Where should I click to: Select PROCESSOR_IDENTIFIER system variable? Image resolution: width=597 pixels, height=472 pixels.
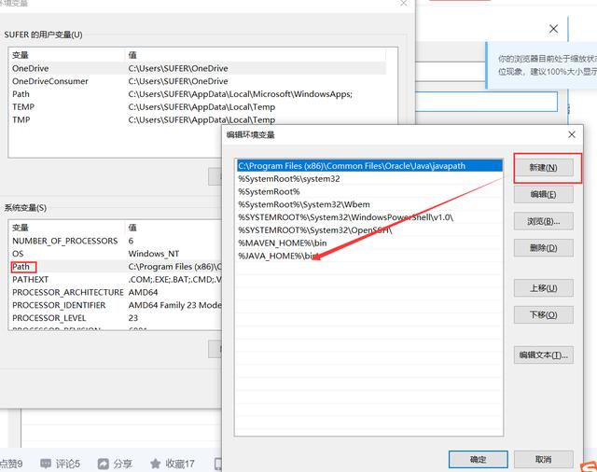pos(116,305)
